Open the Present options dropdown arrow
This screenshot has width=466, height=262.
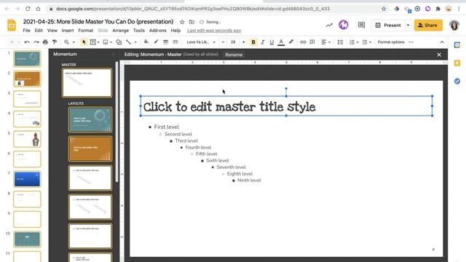(x=408, y=25)
